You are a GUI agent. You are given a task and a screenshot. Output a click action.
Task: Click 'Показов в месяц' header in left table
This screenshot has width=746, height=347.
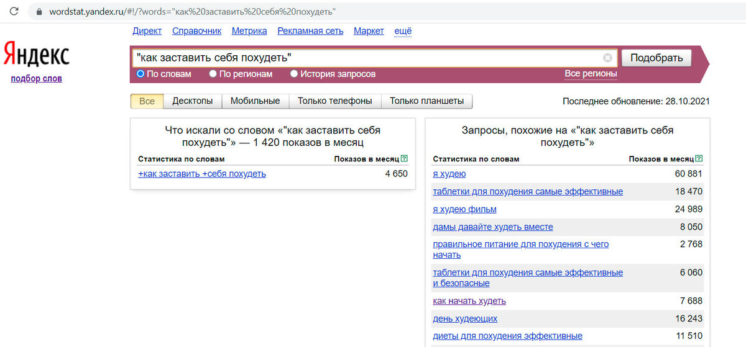366,159
